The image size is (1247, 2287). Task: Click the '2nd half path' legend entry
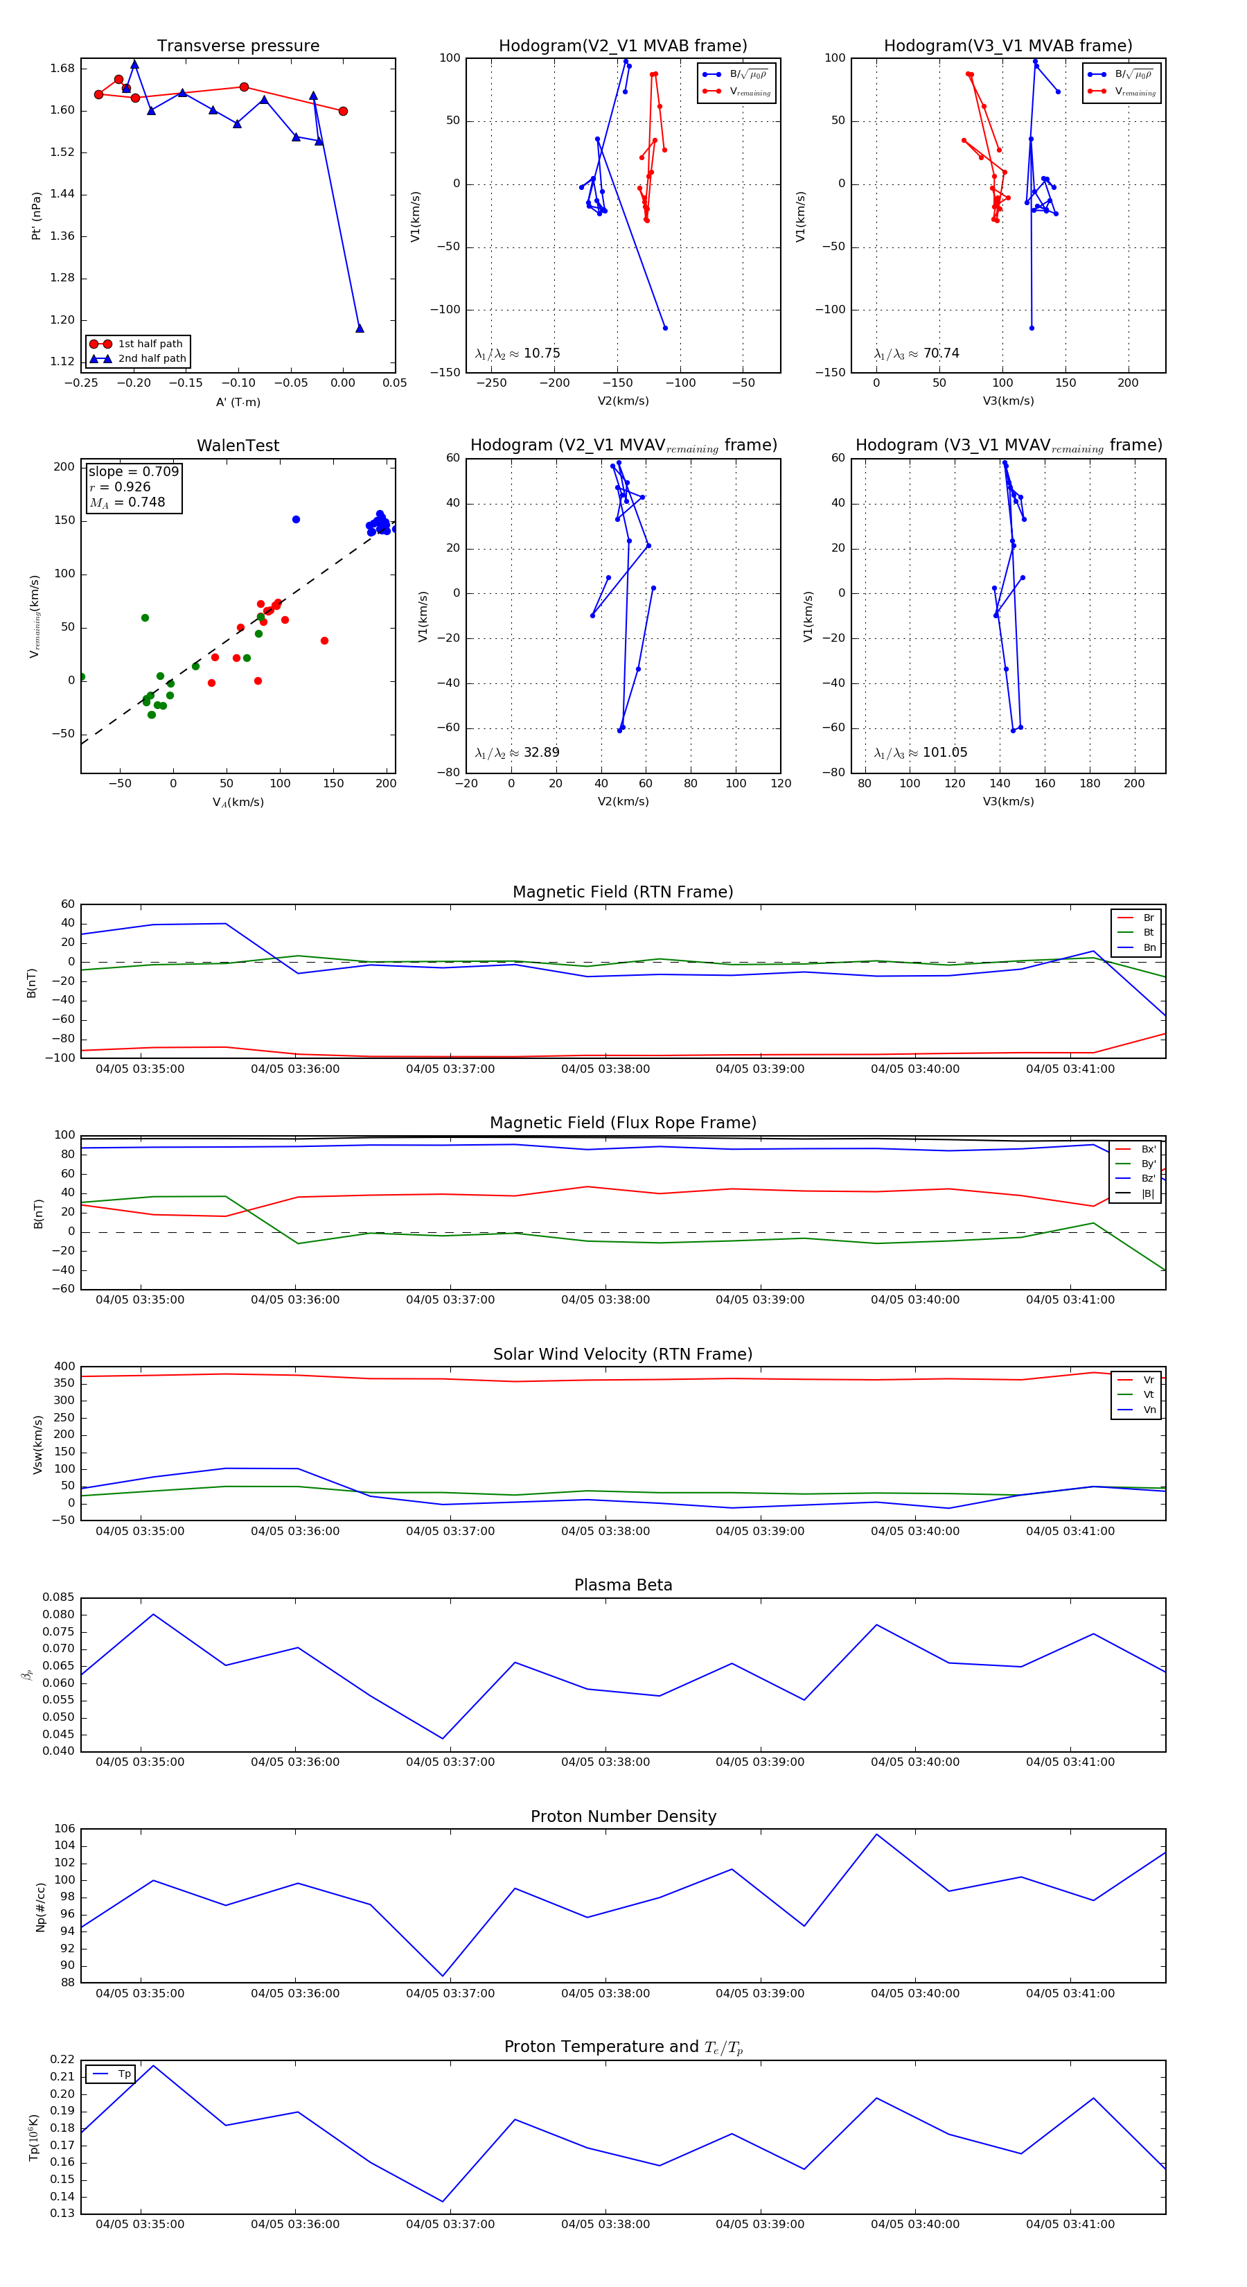point(139,359)
